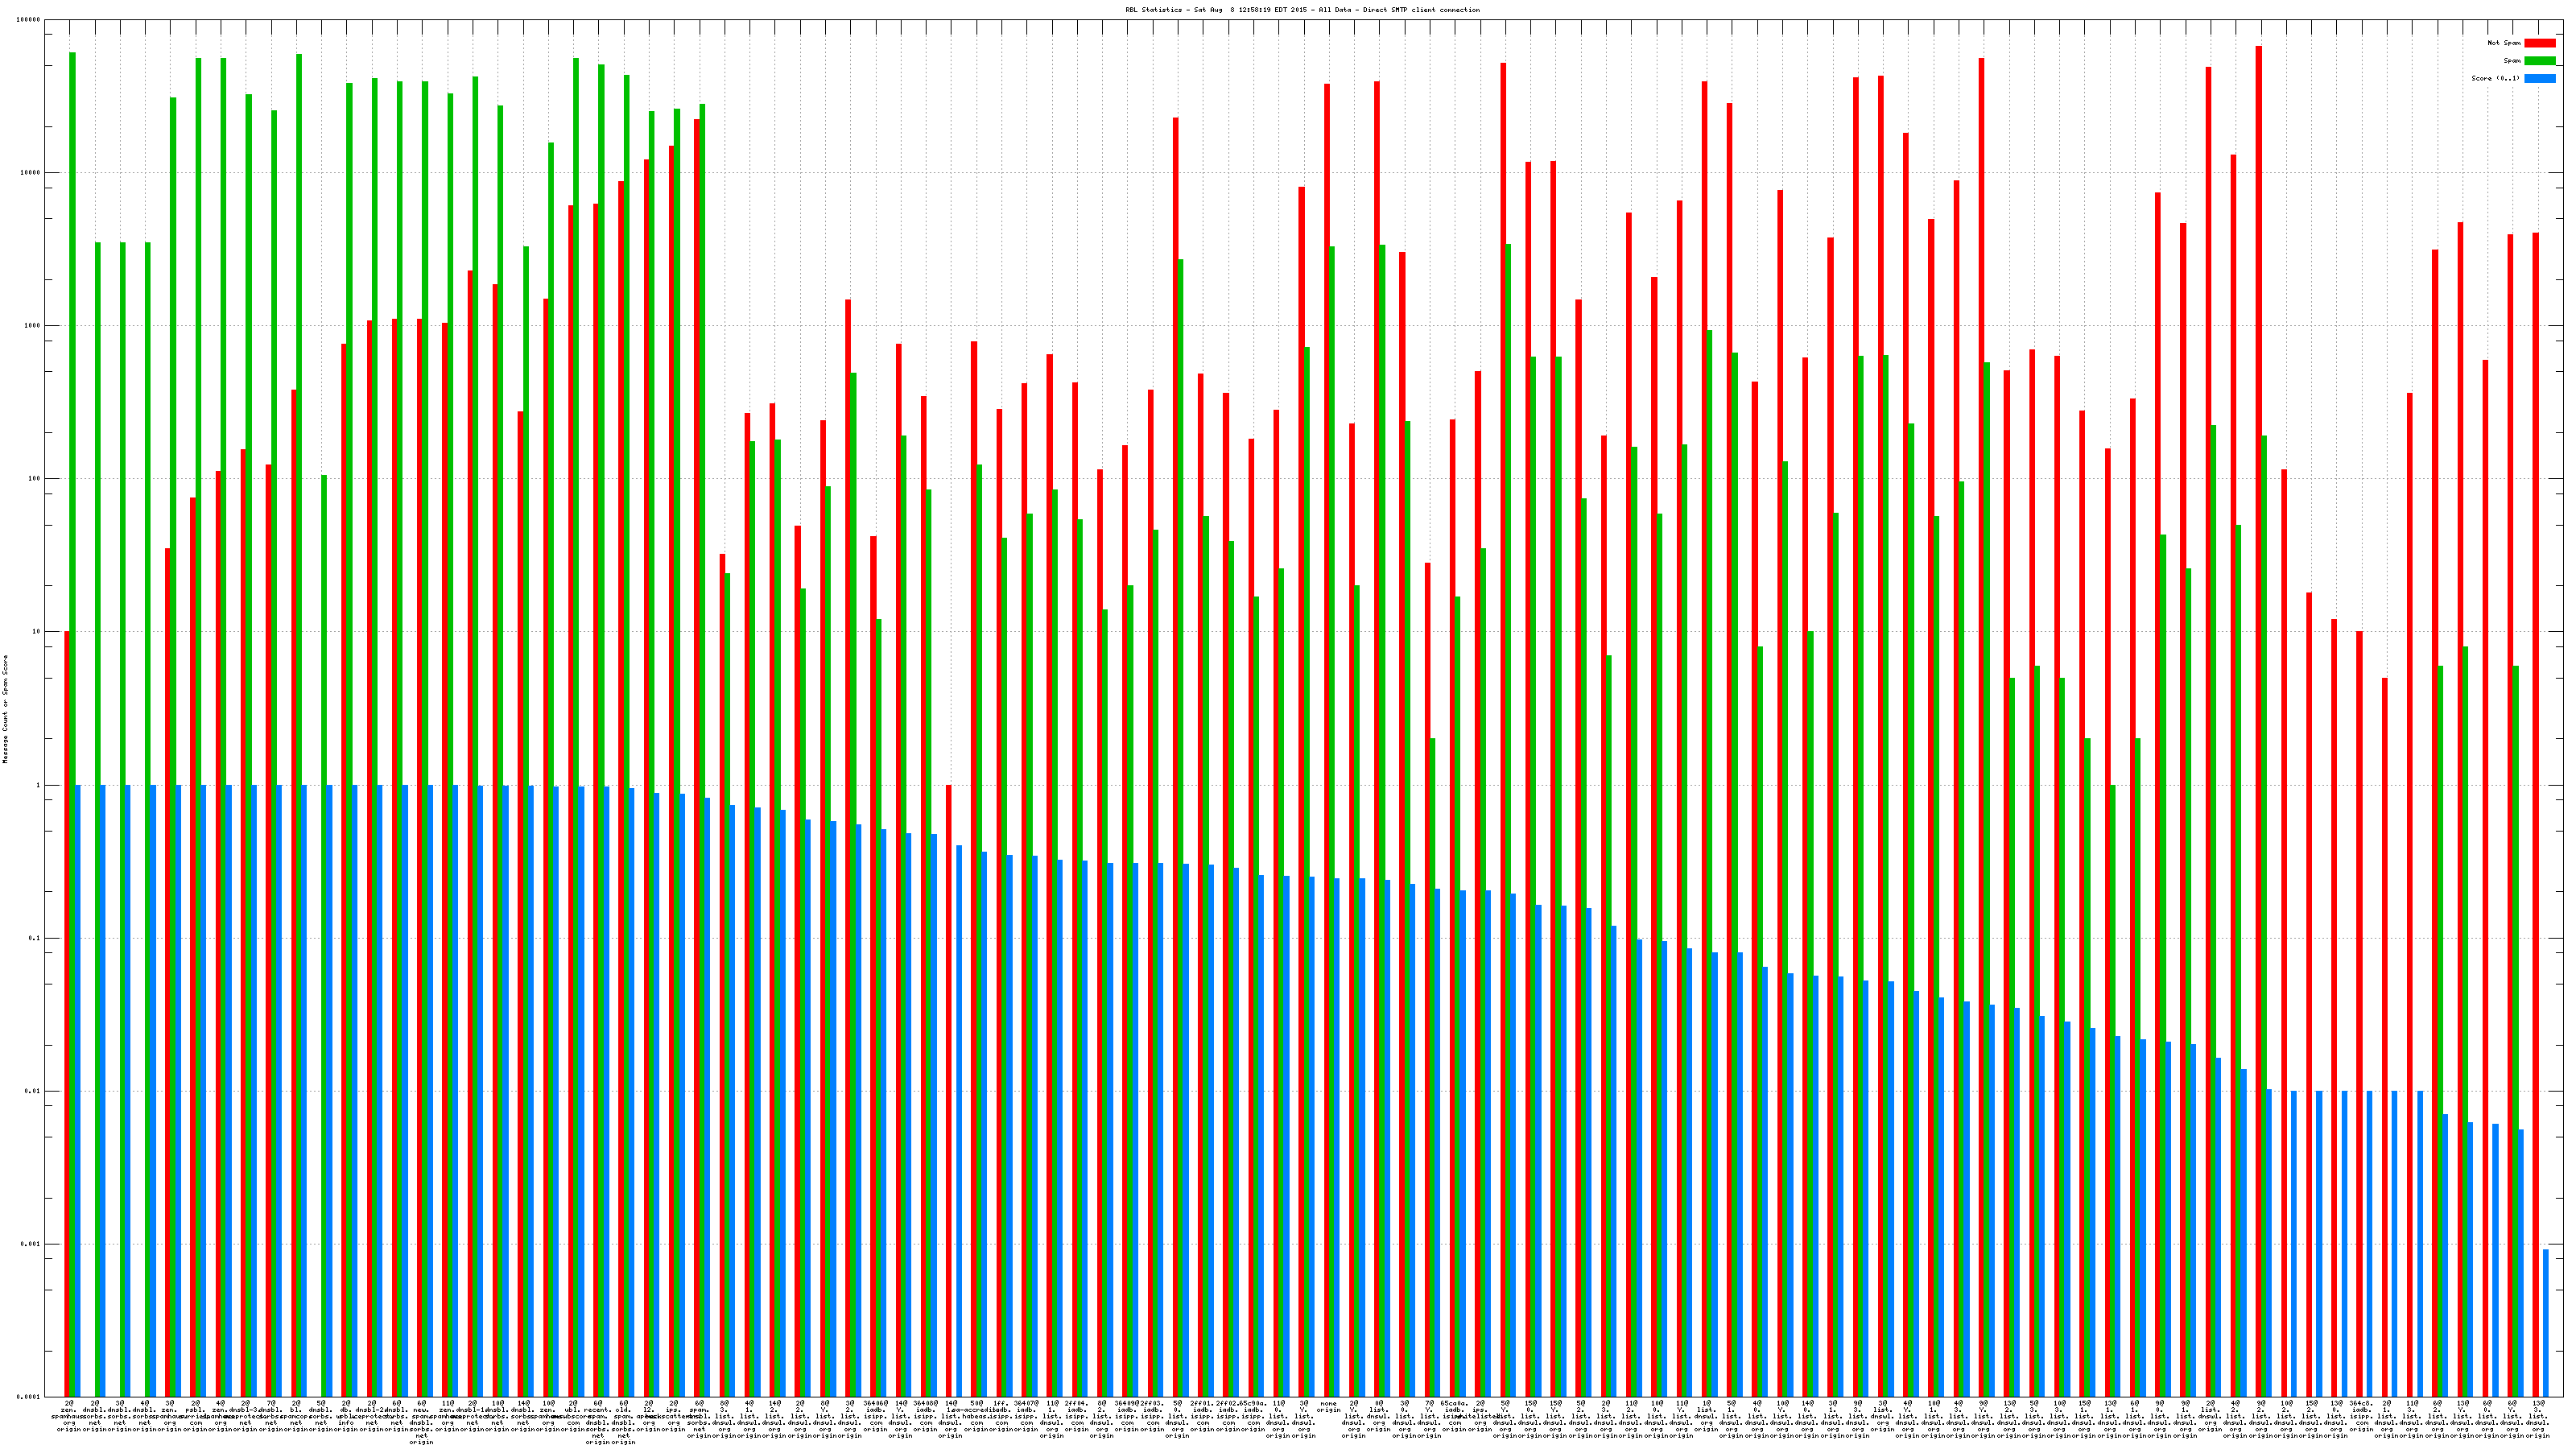Click the "Not Spam" legend label
The image size is (2576, 1449).
pyautogui.click(x=2504, y=43)
